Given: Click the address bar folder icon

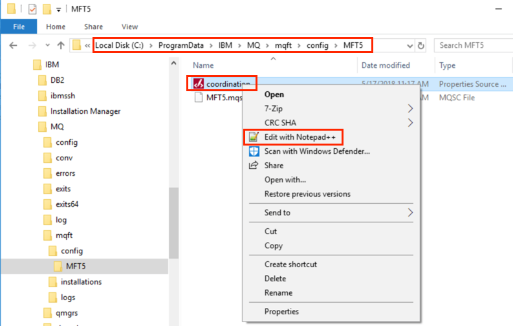Looking at the screenshot, I should (x=76, y=45).
